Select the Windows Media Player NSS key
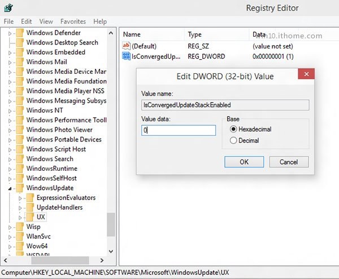This screenshot has height=279, width=339. pyautogui.click(x=66, y=91)
